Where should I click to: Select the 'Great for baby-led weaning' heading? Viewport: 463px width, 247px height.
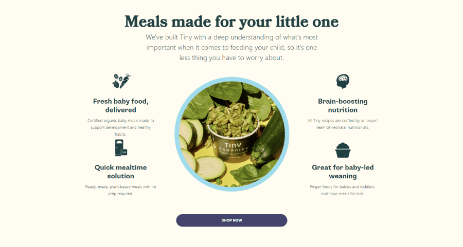click(343, 172)
